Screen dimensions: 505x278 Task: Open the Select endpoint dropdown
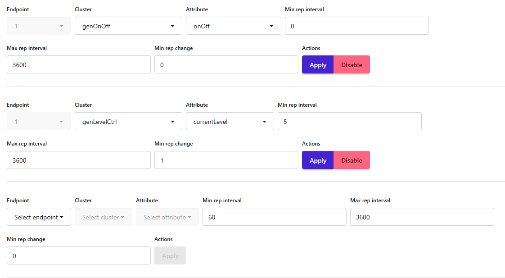pyautogui.click(x=39, y=217)
